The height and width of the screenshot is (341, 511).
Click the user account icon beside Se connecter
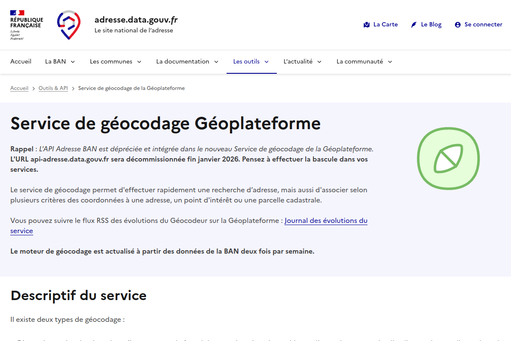pyautogui.click(x=458, y=25)
